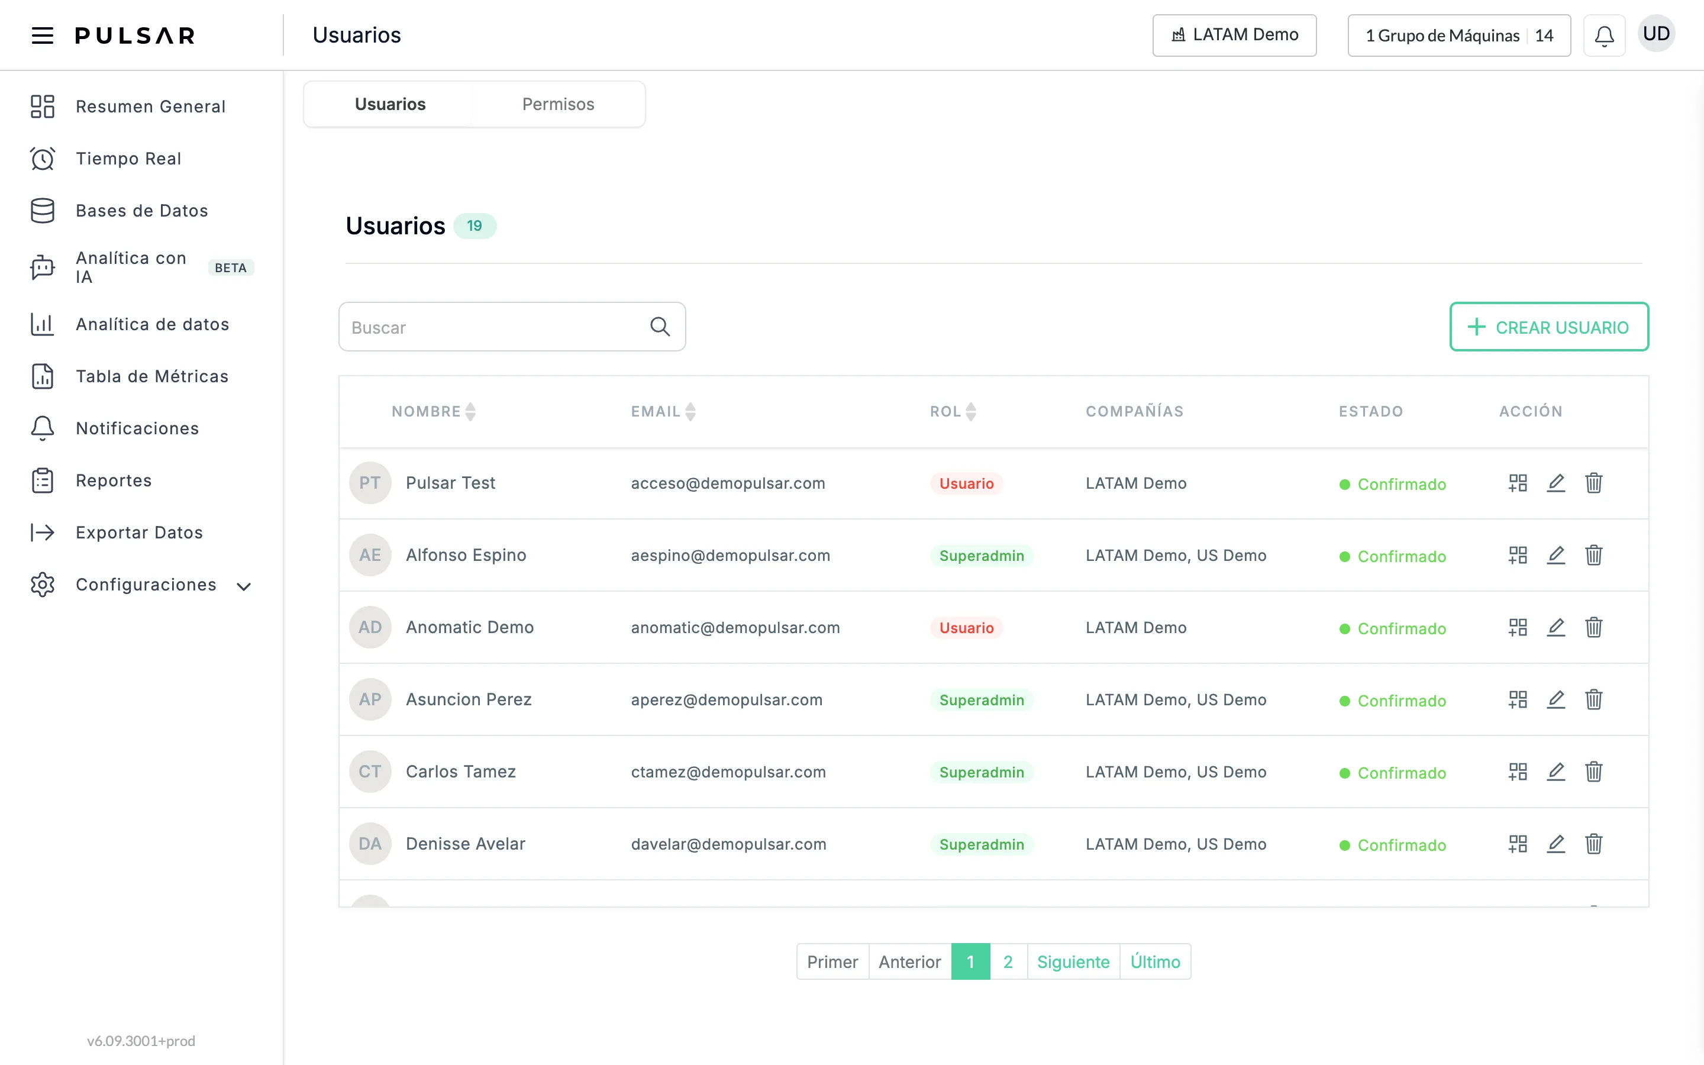Click trash icon for Carlos Tamez

point(1593,772)
